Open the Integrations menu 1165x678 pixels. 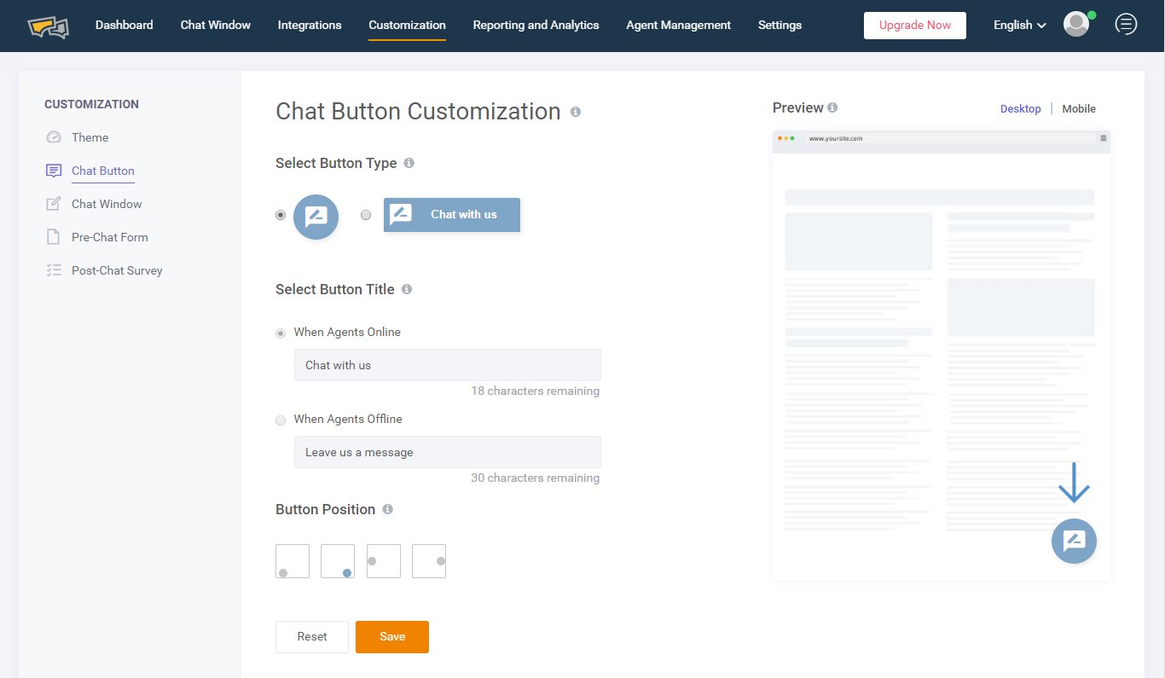(310, 25)
